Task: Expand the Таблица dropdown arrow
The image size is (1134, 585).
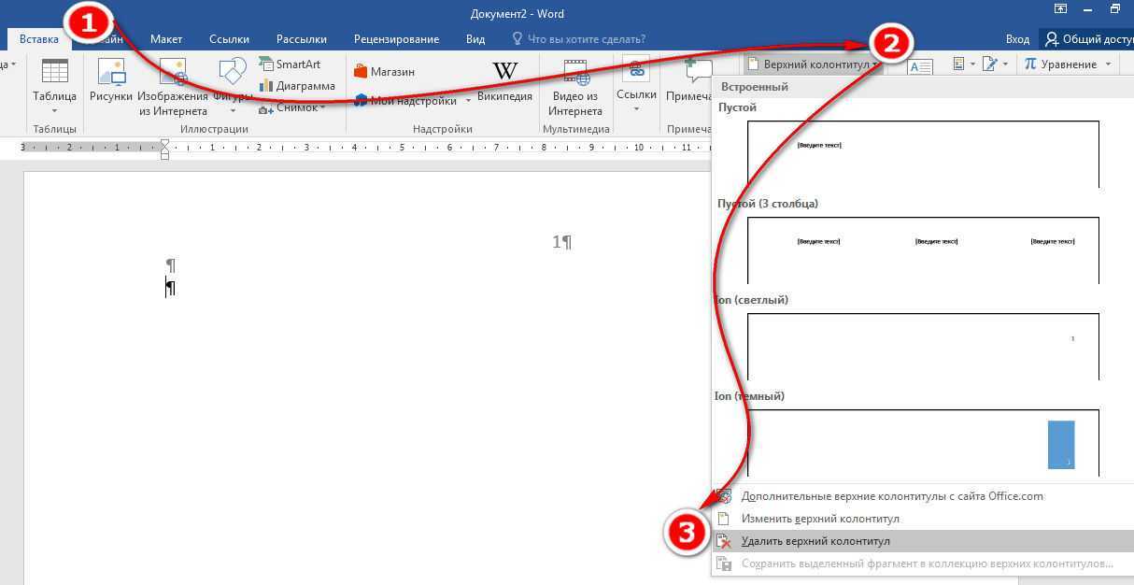Action: pyautogui.click(x=55, y=111)
